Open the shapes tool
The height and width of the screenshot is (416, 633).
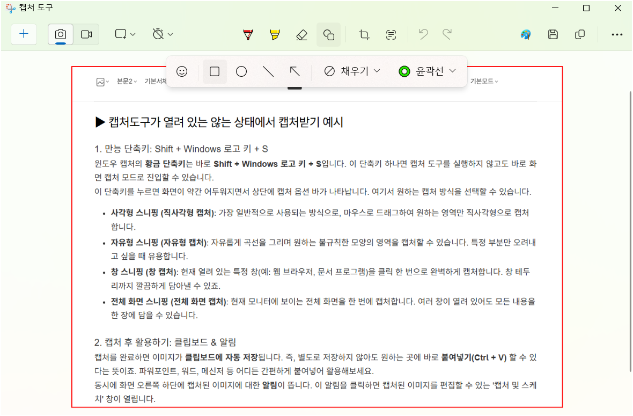(x=328, y=34)
